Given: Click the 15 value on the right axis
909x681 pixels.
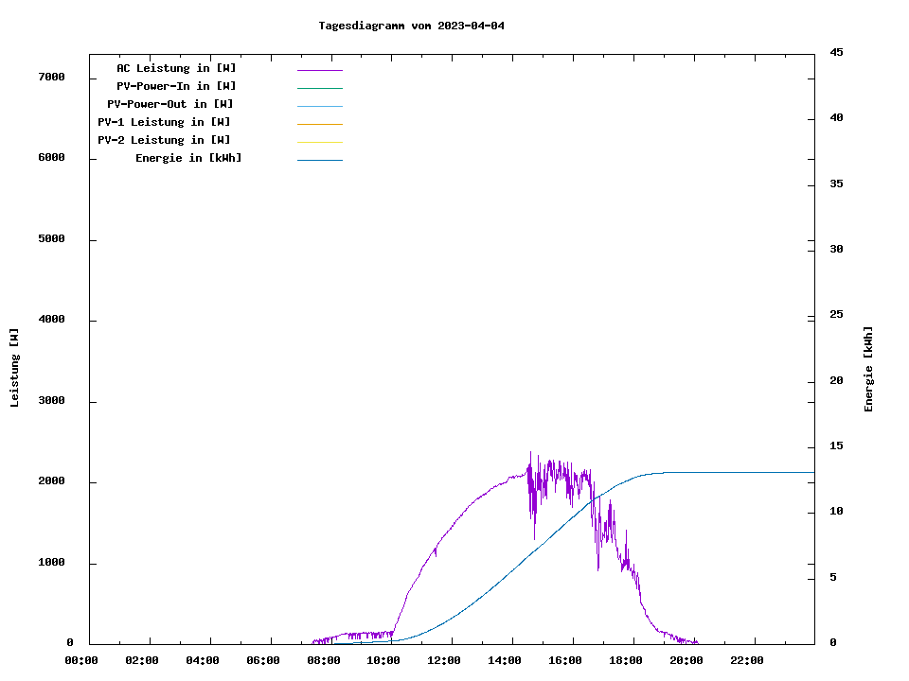Looking at the screenshot, I should [x=836, y=445].
